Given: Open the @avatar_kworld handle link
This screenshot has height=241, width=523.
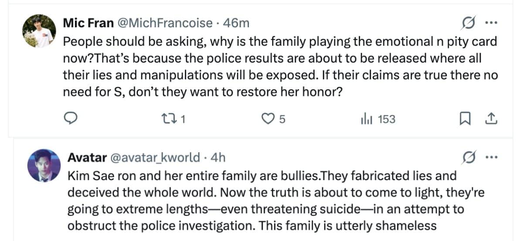Looking at the screenshot, I should pos(156,158).
